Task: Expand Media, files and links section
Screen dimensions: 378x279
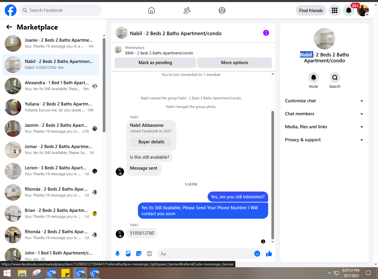Action: click(x=325, y=127)
